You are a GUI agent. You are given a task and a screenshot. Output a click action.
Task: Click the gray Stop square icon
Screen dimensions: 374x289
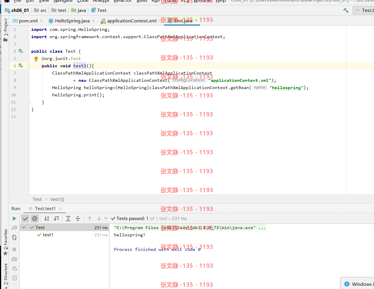coord(14,249)
